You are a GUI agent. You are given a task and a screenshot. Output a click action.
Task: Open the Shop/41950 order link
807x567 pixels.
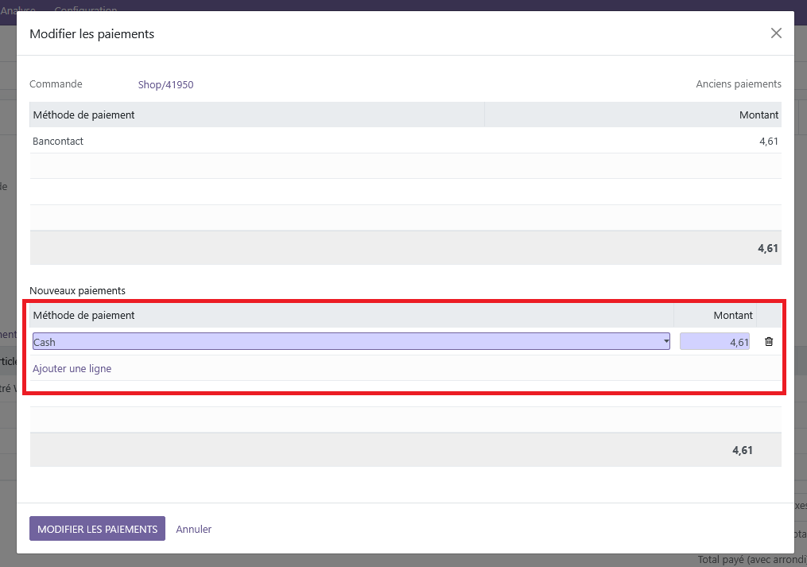coord(165,84)
